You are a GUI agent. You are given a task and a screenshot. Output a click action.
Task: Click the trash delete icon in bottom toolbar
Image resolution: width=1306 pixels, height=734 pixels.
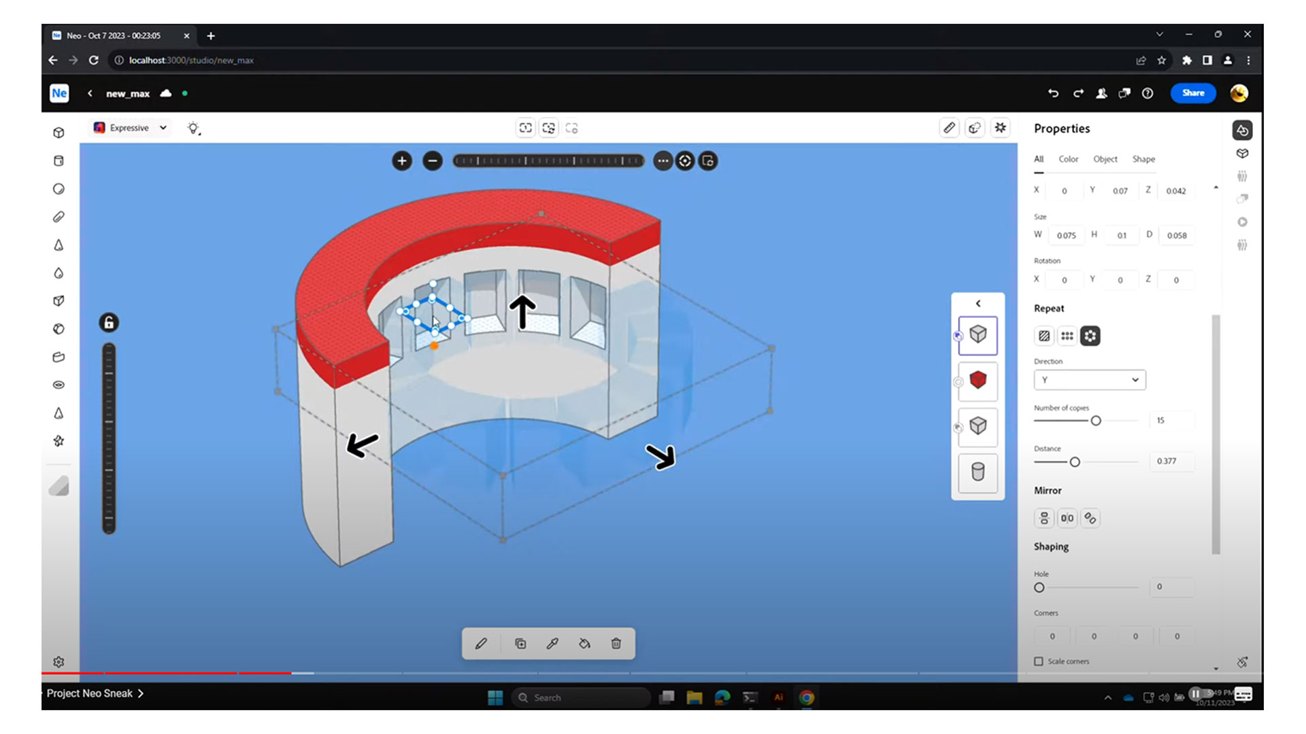[x=616, y=644]
